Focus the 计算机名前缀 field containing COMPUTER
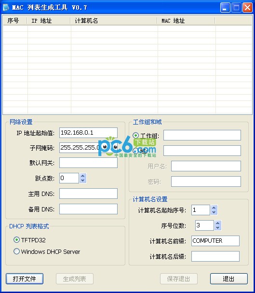255x293 pixels. tap(215, 241)
